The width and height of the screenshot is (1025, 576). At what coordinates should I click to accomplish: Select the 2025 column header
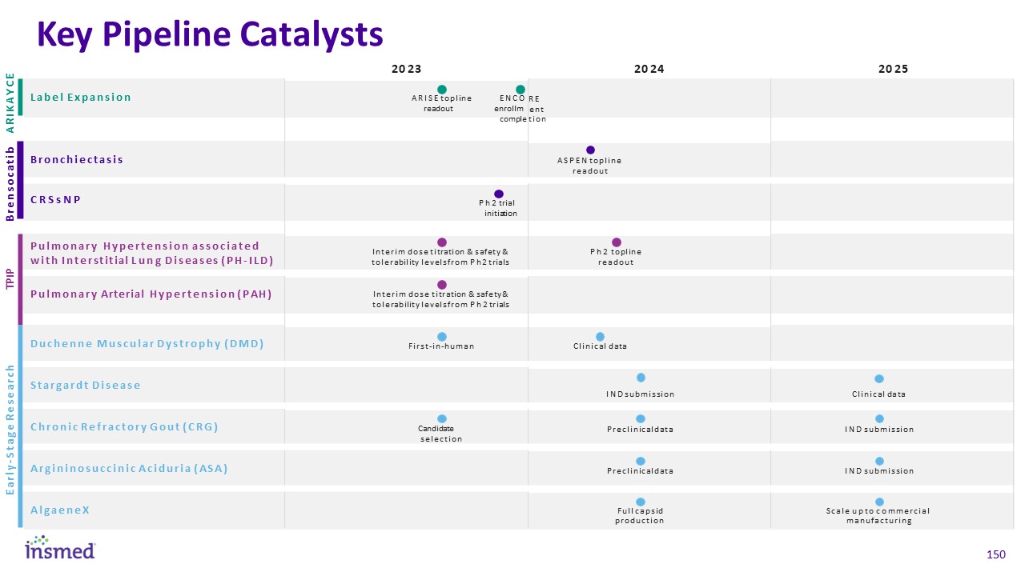pyautogui.click(x=893, y=69)
